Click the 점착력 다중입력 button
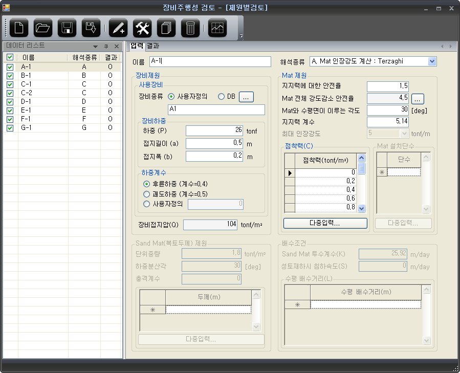 click(x=325, y=223)
